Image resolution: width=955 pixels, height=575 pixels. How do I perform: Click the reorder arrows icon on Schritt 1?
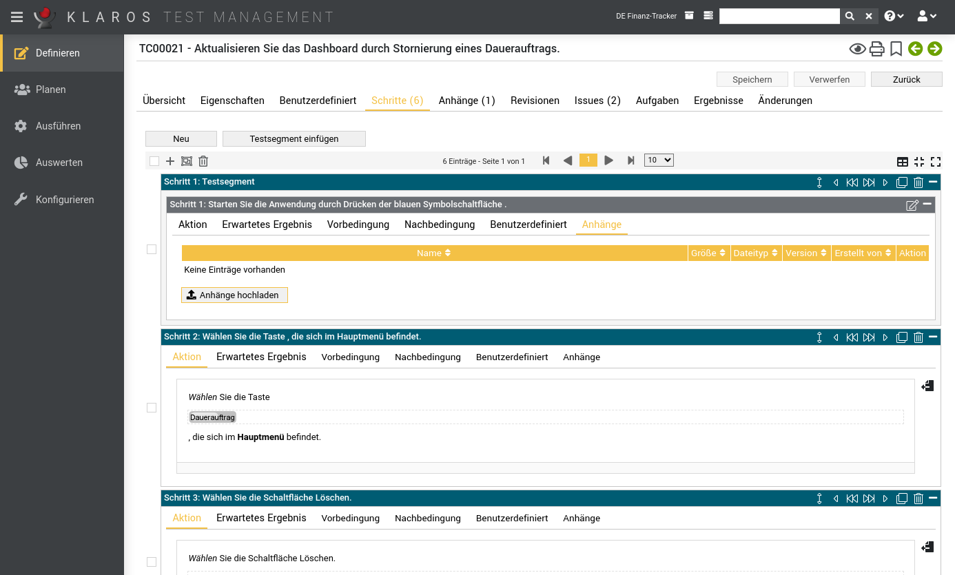pyautogui.click(x=819, y=182)
